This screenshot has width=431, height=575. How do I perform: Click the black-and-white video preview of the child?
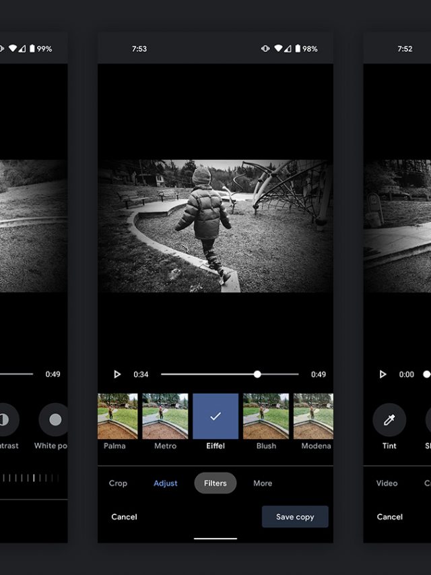point(215,226)
